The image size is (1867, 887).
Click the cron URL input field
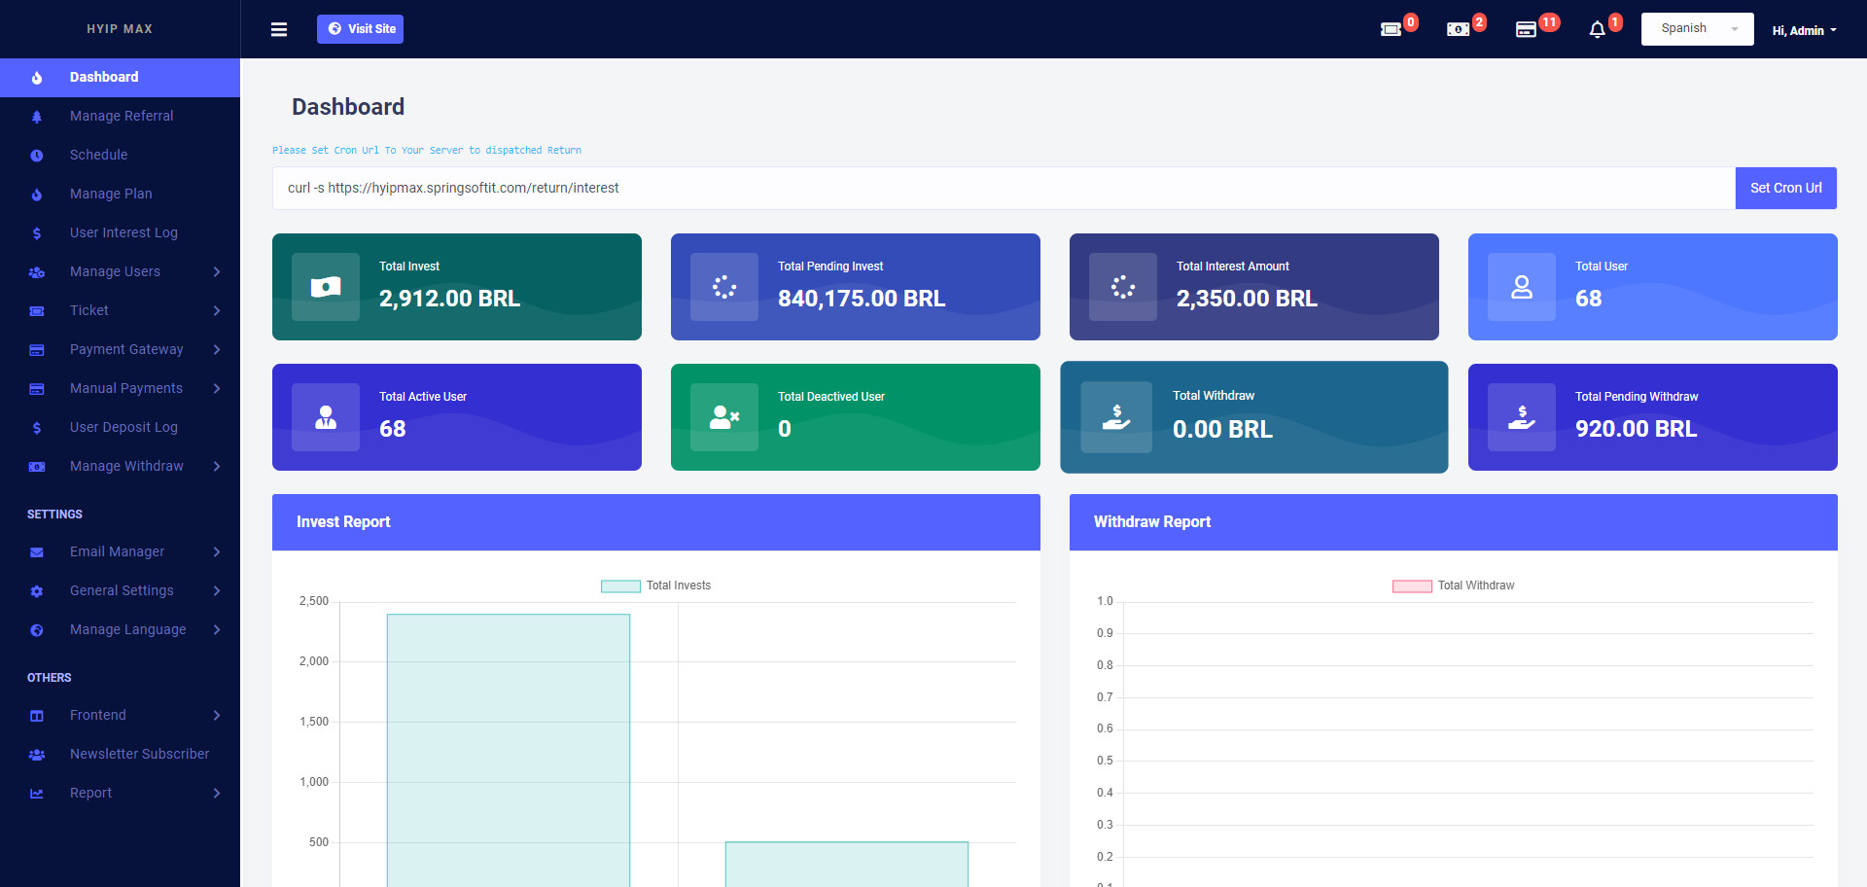(1002, 188)
